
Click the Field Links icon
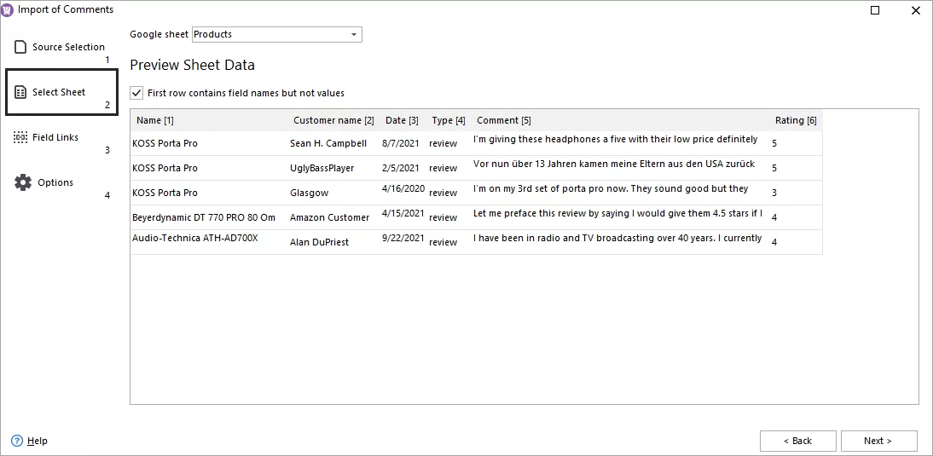[21, 137]
